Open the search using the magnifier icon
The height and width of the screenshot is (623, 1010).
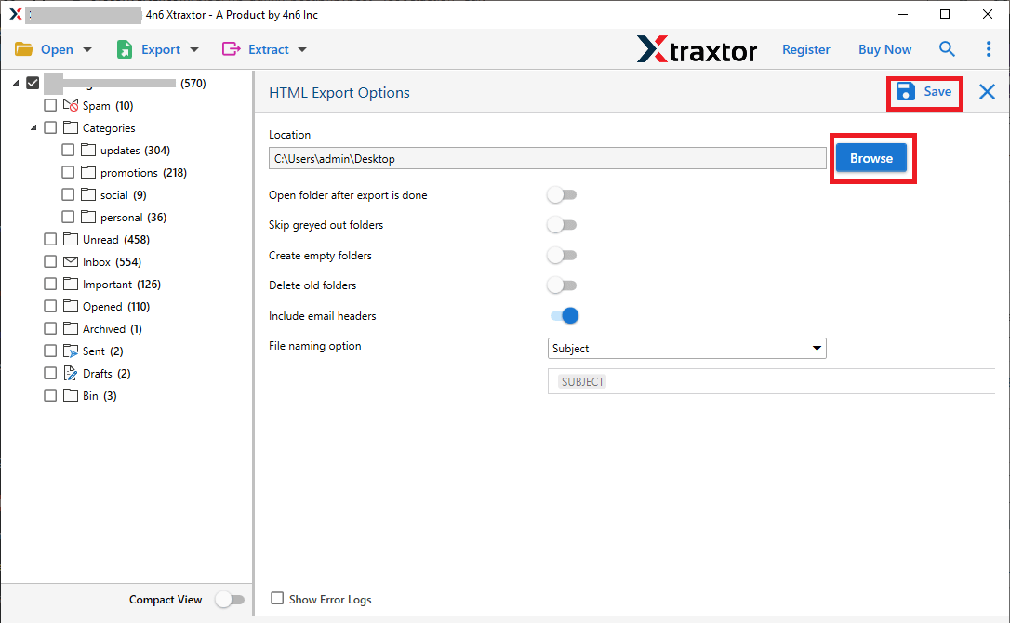pyautogui.click(x=947, y=48)
